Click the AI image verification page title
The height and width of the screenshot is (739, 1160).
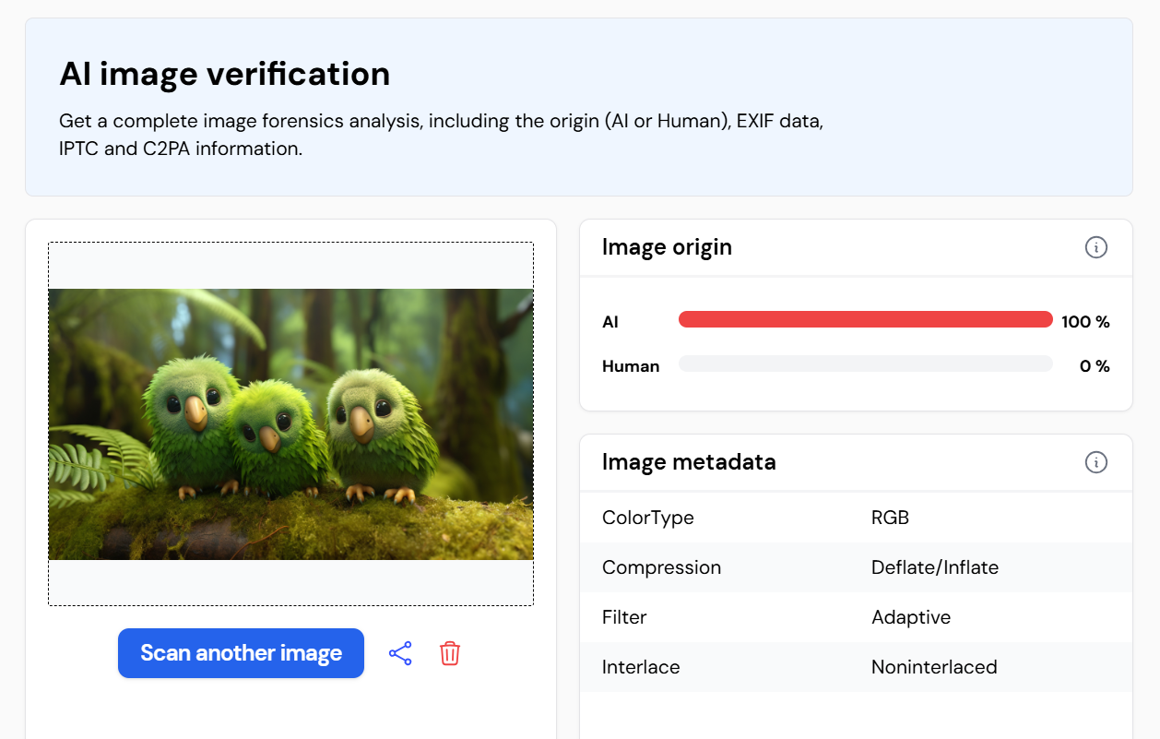(x=224, y=74)
